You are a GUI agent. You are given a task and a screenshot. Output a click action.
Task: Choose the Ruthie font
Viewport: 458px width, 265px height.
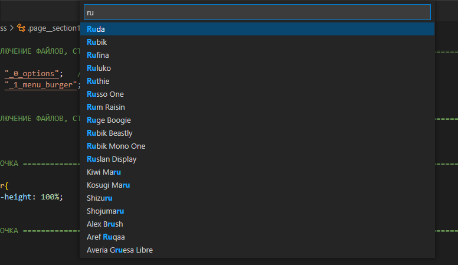(x=257, y=81)
